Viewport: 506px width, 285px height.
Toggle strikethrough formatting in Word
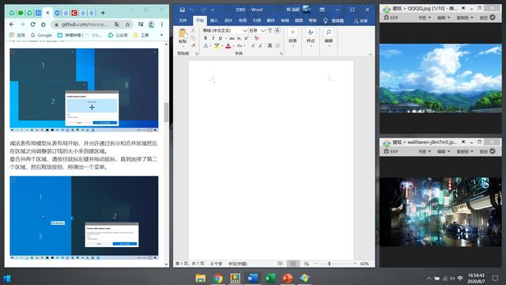pyautogui.click(x=232, y=38)
